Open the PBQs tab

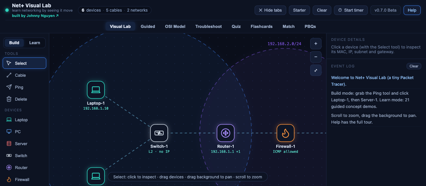(310, 27)
